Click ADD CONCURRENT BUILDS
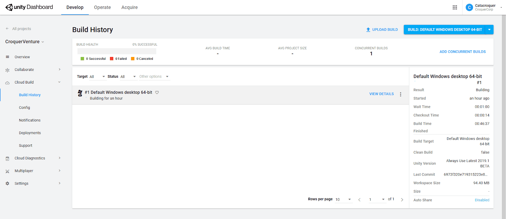 463,52
